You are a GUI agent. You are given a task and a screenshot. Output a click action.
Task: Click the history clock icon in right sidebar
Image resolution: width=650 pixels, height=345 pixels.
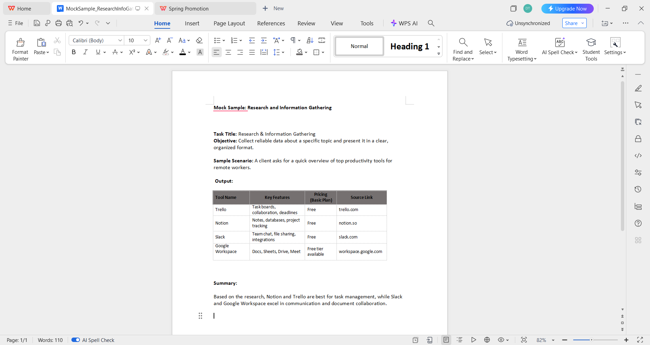(638, 189)
